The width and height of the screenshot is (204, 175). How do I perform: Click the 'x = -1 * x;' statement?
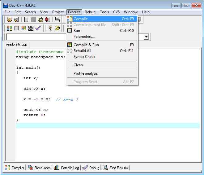coord(37,99)
